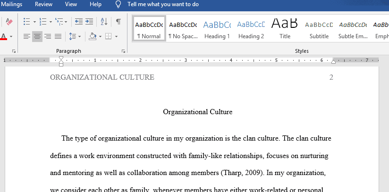Toggle Justify text alignment
389x192 pixels.
click(x=58, y=37)
